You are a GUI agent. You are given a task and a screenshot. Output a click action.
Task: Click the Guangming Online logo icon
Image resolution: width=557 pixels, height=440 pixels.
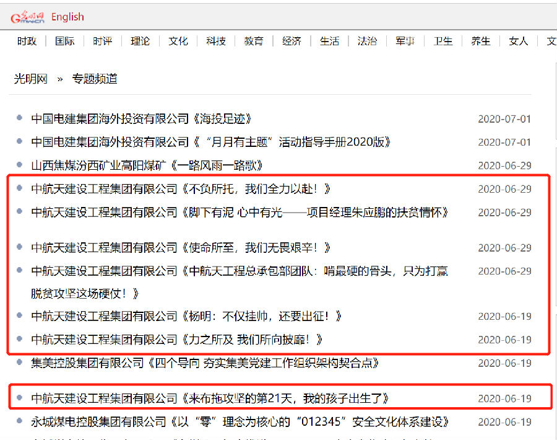coord(27,17)
